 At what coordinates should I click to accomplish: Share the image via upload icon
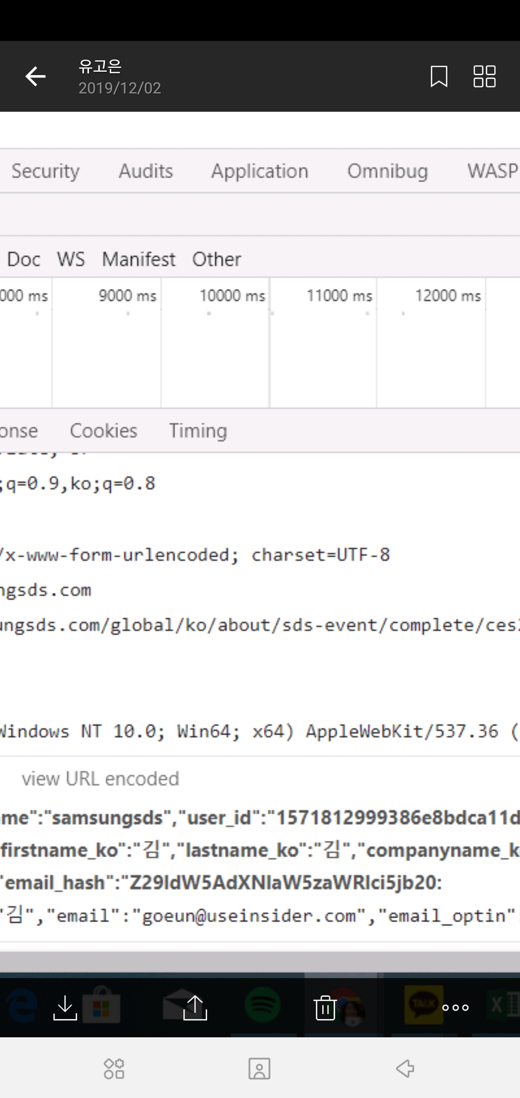click(x=195, y=1007)
